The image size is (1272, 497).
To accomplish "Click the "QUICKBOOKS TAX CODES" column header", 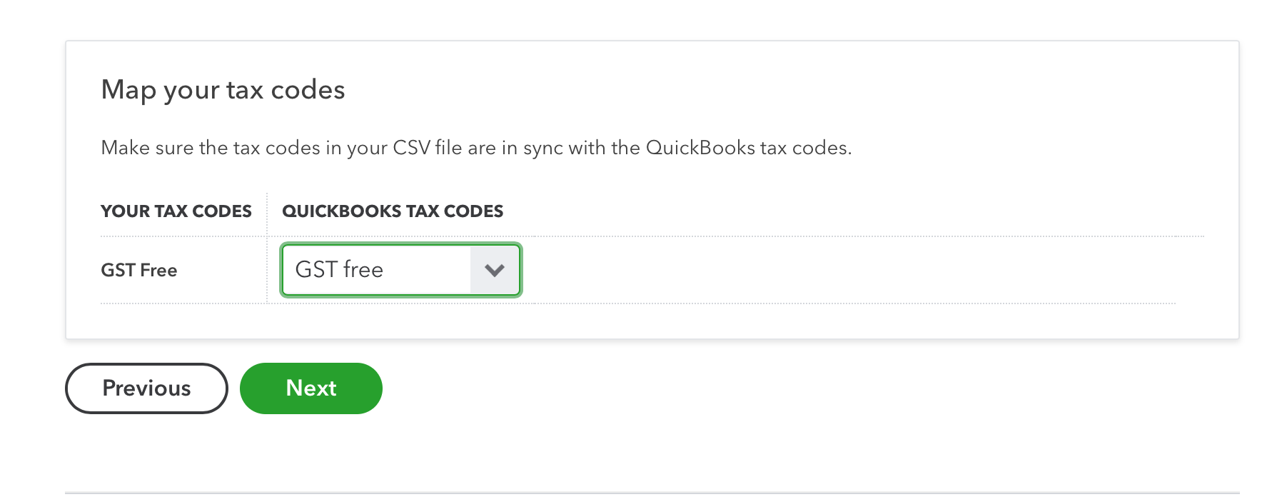I will coord(393,211).
